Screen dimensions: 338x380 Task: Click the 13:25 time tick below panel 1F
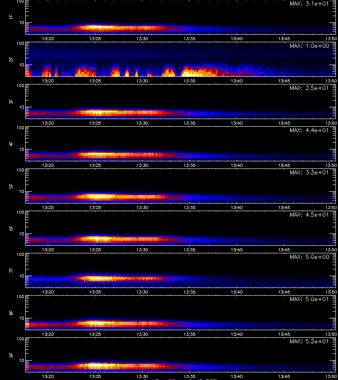tap(95, 38)
